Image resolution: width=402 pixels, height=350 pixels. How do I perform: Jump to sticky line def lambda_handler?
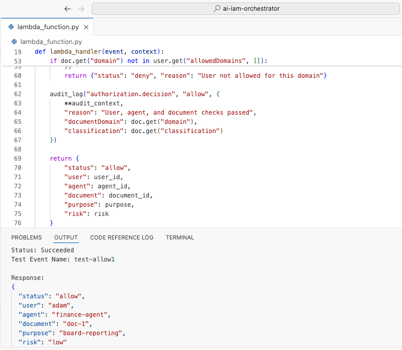coord(99,52)
